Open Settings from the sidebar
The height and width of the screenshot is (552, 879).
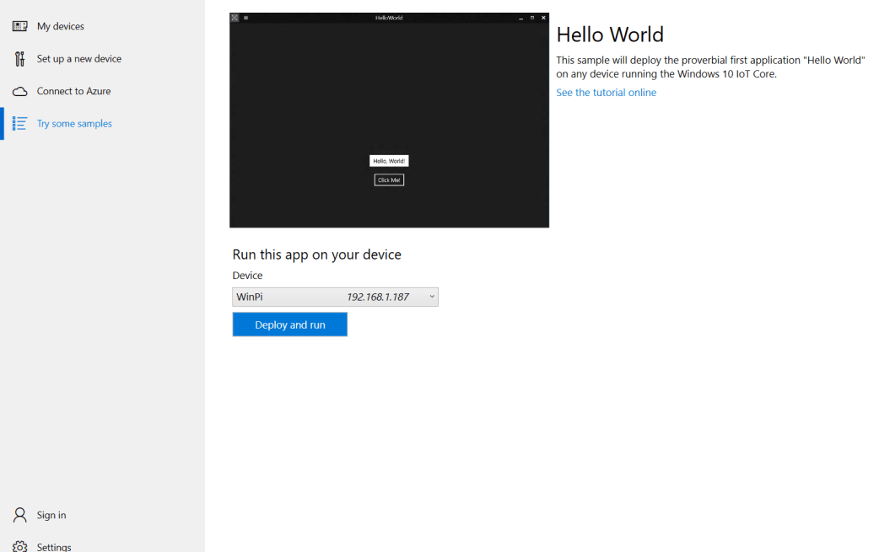point(55,546)
